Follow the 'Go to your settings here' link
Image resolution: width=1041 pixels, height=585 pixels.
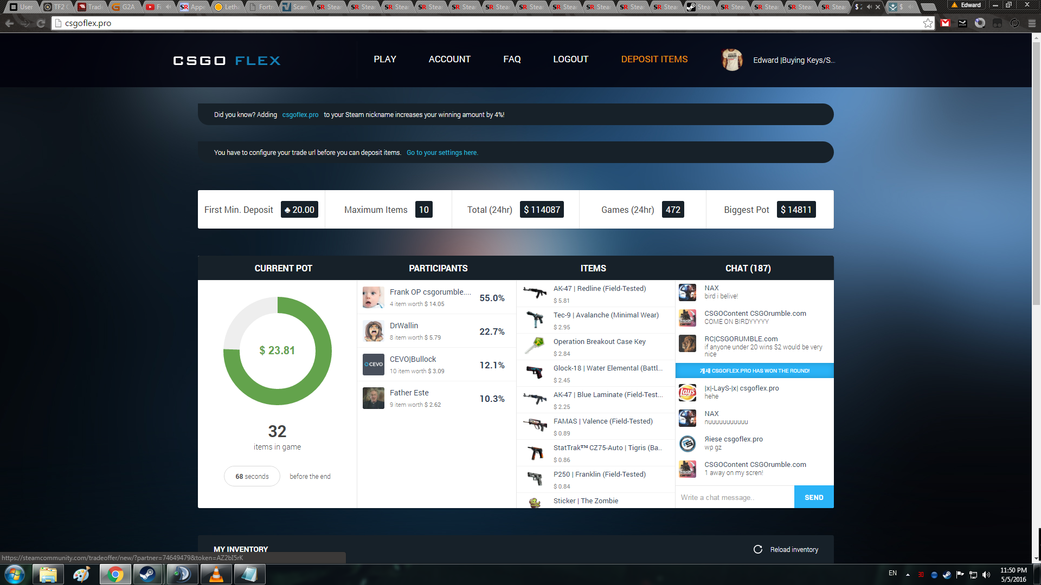pyautogui.click(x=442, y=153)
